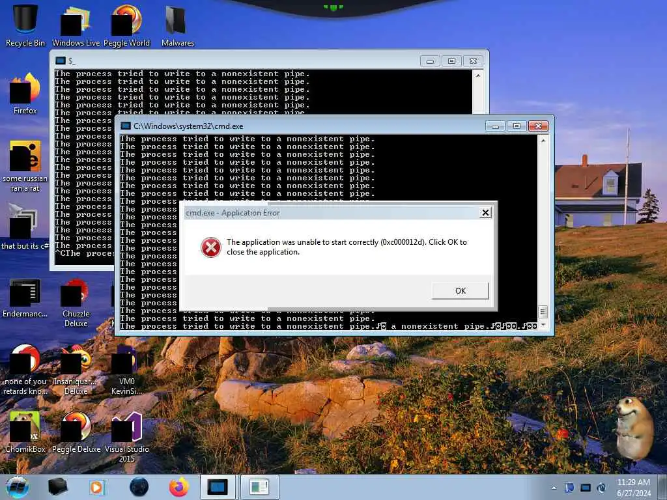667x500 pixels.
Task: Click scroll-down arrow in cmd.exe window
Action: coord(543,325)
